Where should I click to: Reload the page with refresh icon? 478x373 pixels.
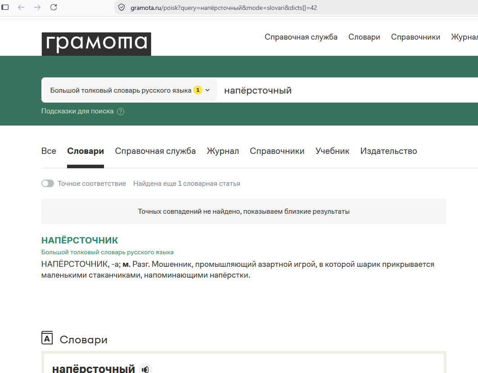point(54,7)
